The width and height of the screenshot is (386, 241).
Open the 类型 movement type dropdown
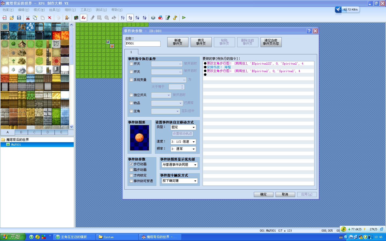183,127
